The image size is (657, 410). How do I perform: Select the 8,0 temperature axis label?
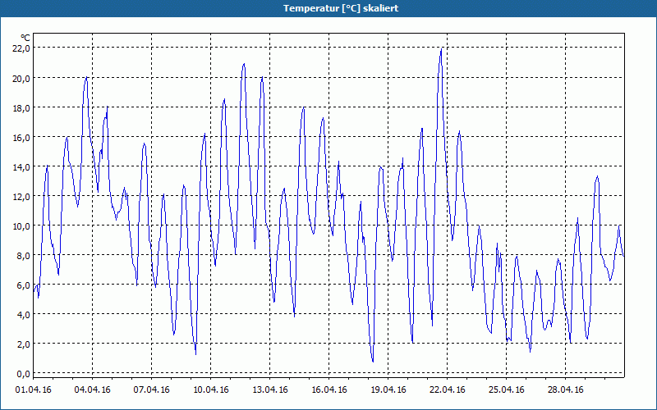point(24,256)
